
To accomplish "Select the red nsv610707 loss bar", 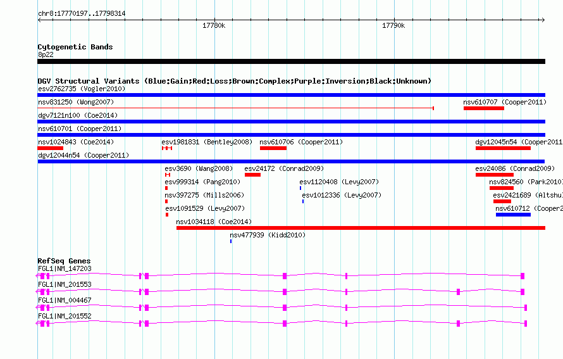I will pyautogui.click(x=484, y=108).
